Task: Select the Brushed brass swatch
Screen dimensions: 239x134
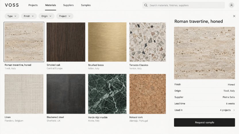Action: point(107,42)
